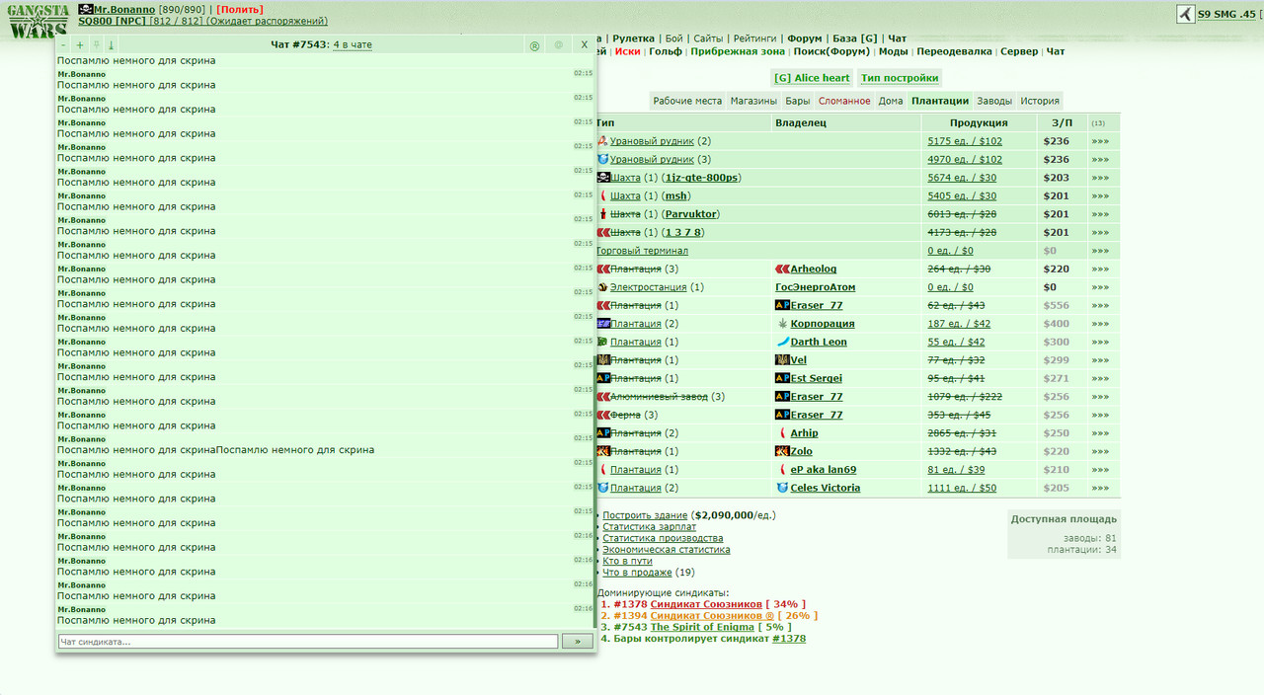Click the pirate flag icon beside Mr.Bonanno

(86, 9)
